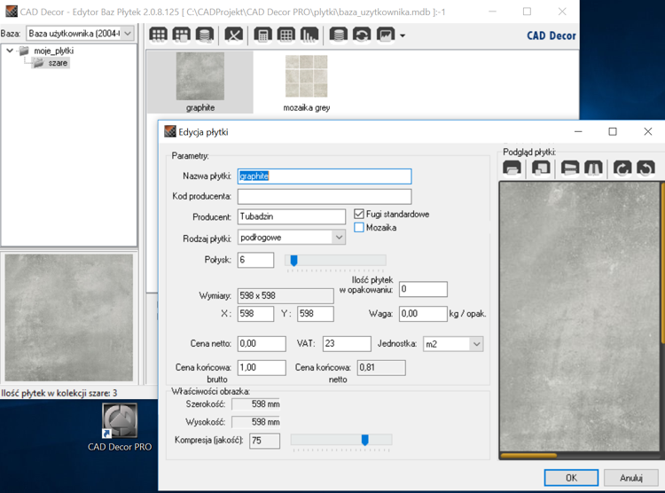This screenshot has width=665, height=493.
Task: Click the Cena netto field
Action: pos(262,344)
